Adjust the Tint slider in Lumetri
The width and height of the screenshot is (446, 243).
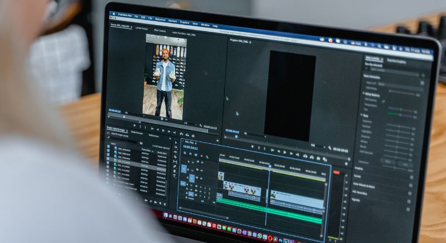click(x=400, y=114)
